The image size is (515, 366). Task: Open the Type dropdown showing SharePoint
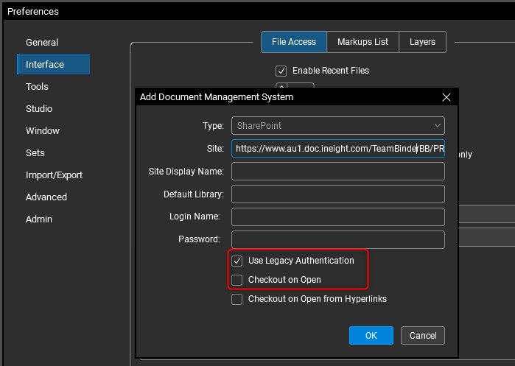(338, 126)
